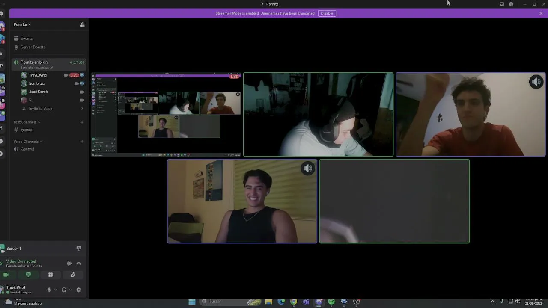
Task: Open the noise suppression waveform icon
Action: 69,264
